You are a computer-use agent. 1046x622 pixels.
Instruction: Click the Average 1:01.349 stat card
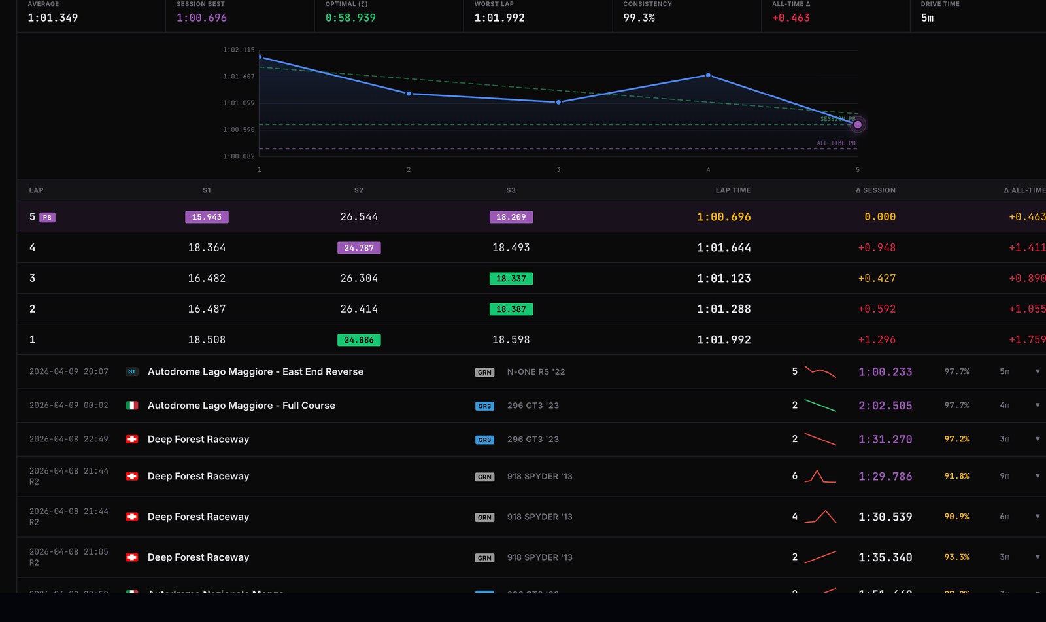[91, 14]
